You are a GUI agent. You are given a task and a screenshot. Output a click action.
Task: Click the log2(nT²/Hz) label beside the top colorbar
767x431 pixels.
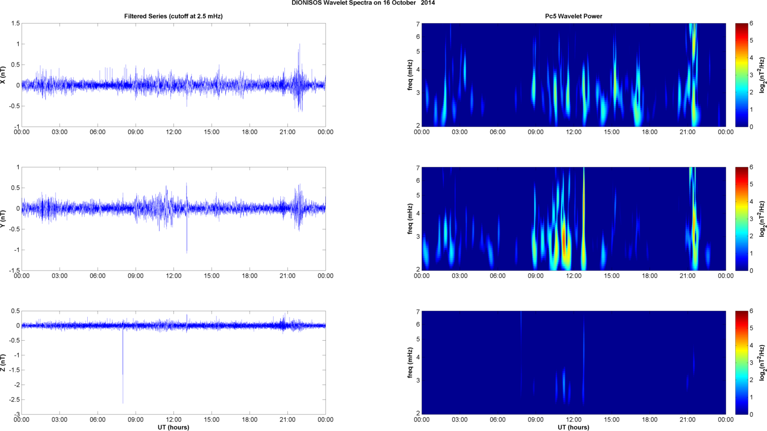(763, 75)
